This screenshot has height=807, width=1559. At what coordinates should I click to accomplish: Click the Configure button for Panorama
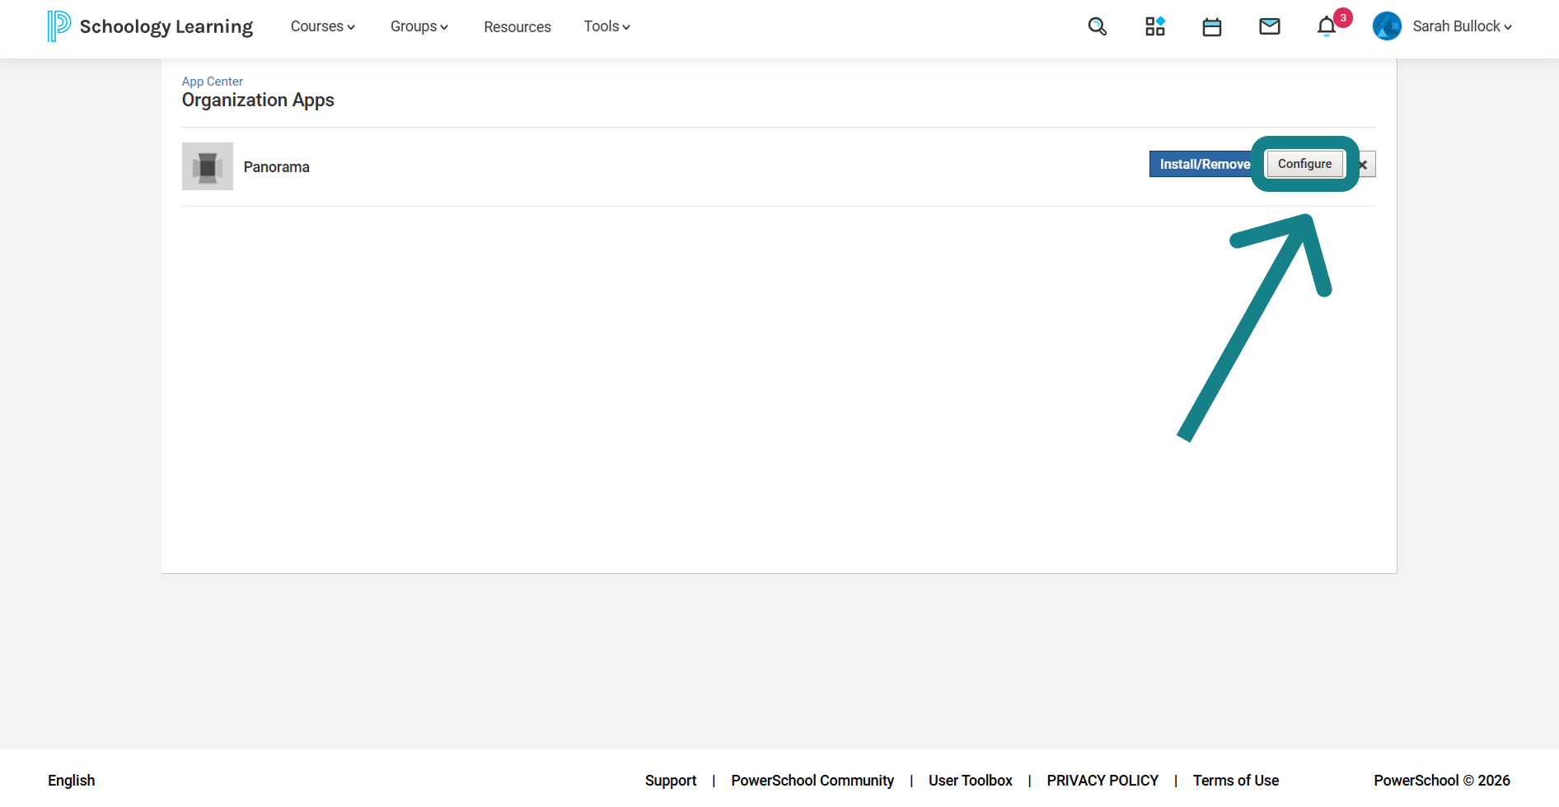(1304, 164)
